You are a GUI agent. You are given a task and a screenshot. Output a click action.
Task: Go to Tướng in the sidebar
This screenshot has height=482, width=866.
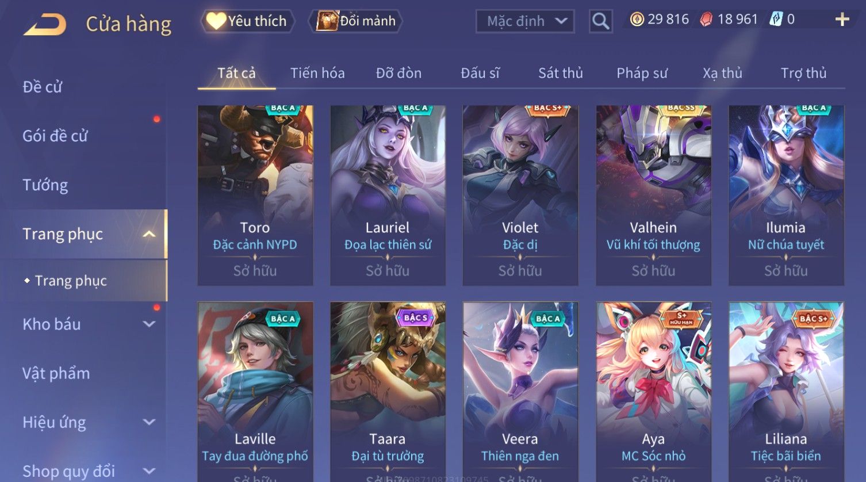(45, 185)
